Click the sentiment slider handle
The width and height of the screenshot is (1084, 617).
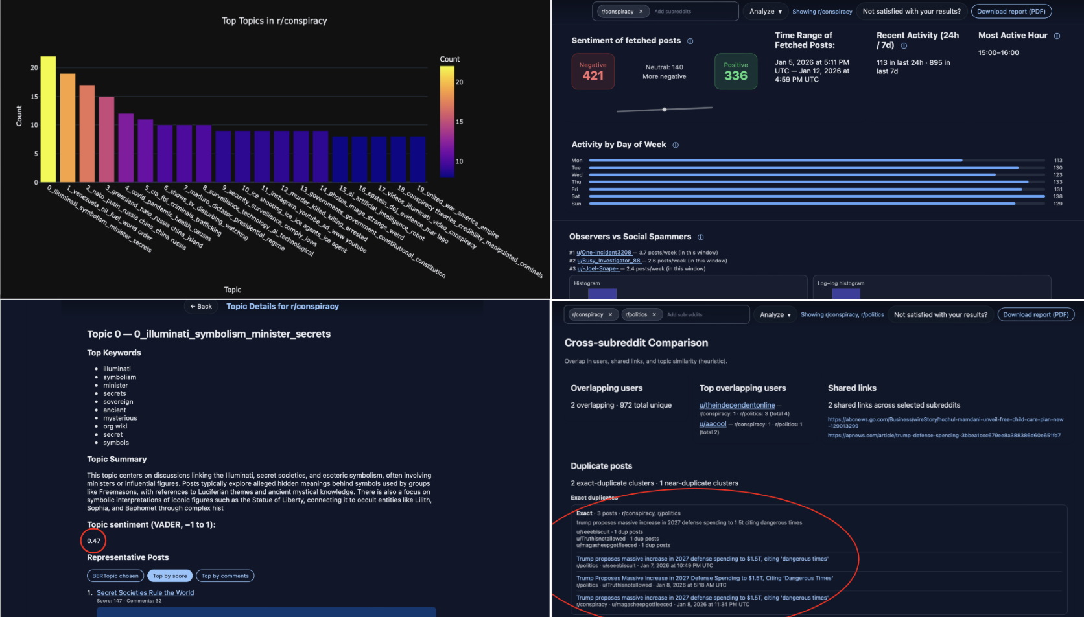665,110
